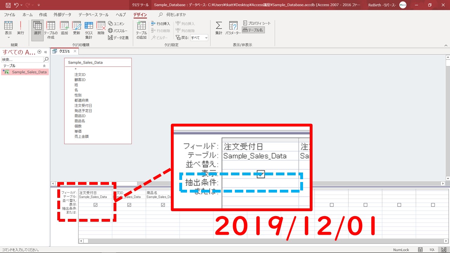Click the 実行 (Run) query icon
Image resolution: width=450 pixels, height=253 pixels.
pyautogui.click(x=20, y=28)
